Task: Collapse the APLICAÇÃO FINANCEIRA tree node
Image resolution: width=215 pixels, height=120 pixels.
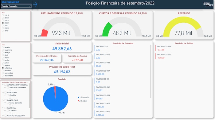Action: tap(3, 85)
